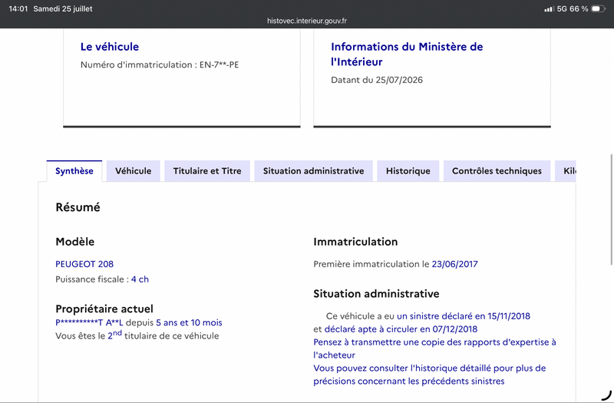Tap the battery icon in status bar
The height and width of the screenshot is (403, 614).
pyautogui.click(x=599, y=8)
